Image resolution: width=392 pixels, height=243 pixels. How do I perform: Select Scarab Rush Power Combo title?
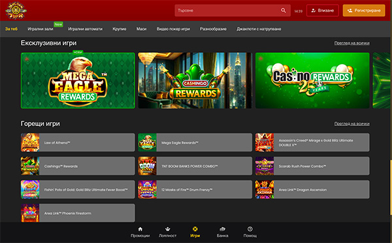pyautogui.click(x=302, y=167)
